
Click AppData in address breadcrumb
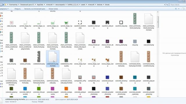40,5
